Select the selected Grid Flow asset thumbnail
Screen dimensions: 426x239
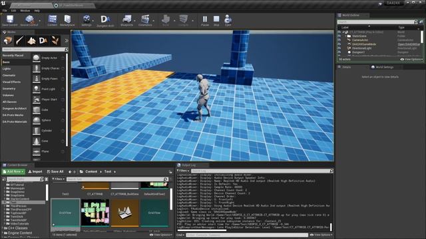(x=65, y=212)
